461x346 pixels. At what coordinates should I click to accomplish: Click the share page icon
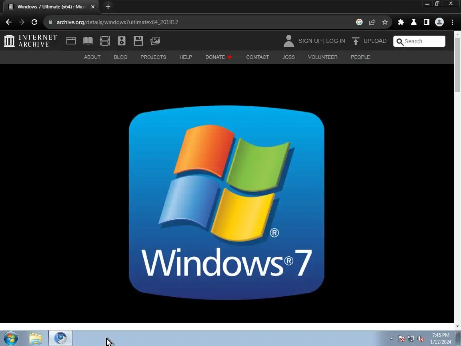pyautogui.click(x=372, y=22)
